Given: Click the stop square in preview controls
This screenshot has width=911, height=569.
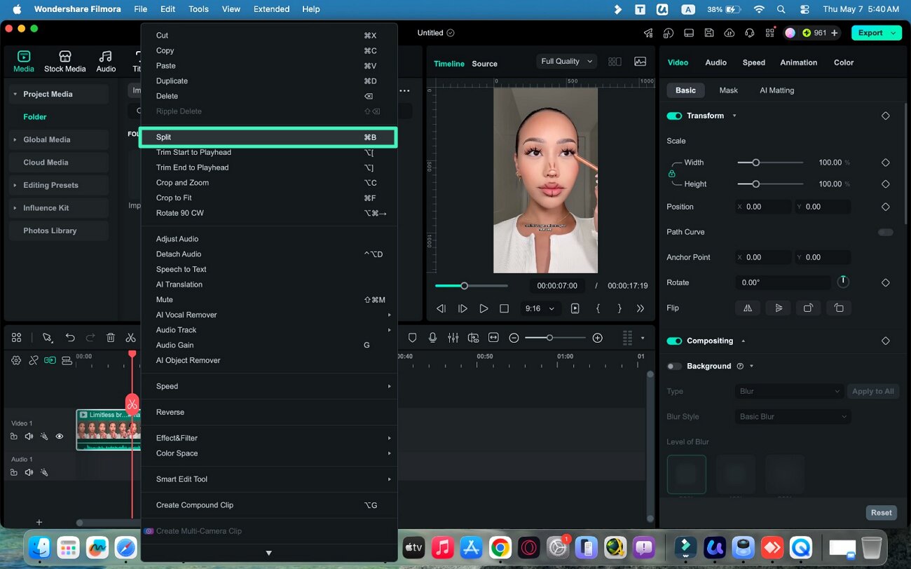Looking at the screenshot, I should [x=504, y=308].
